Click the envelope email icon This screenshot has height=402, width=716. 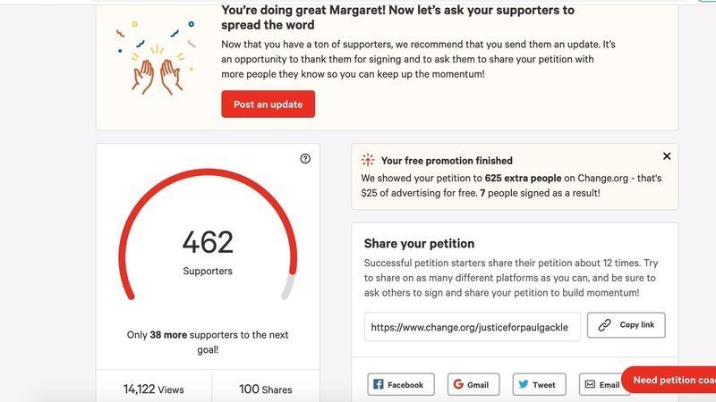click(x=590, y=384)
